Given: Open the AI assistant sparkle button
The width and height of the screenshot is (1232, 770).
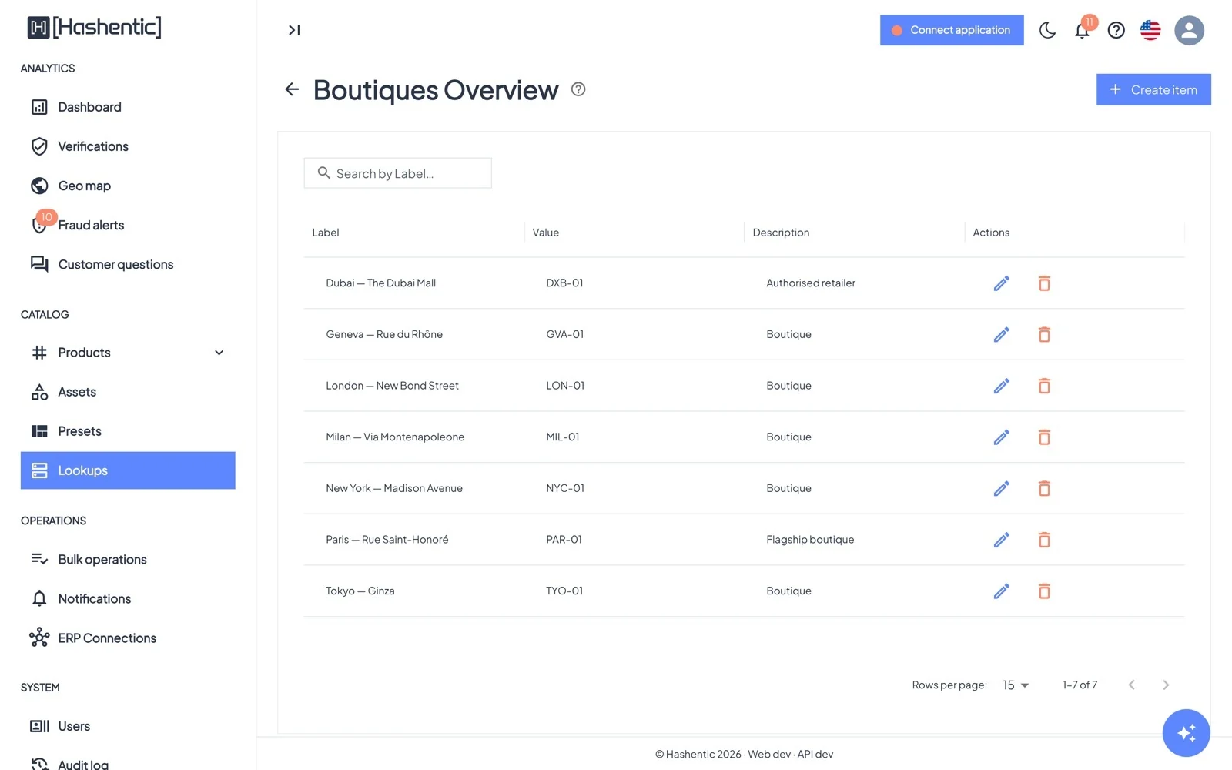Looking at the screenshot, I should pyautogui.click(x=1186, y=733).
